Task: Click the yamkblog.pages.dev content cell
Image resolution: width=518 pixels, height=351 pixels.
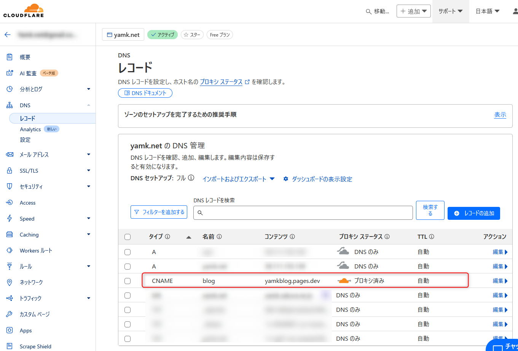Action: click(x=292, y=281)
